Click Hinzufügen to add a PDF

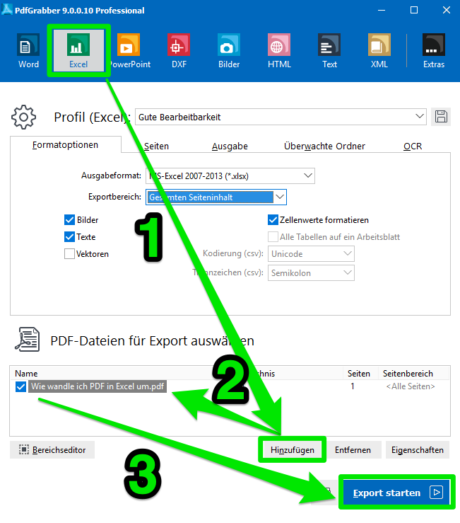292,450
